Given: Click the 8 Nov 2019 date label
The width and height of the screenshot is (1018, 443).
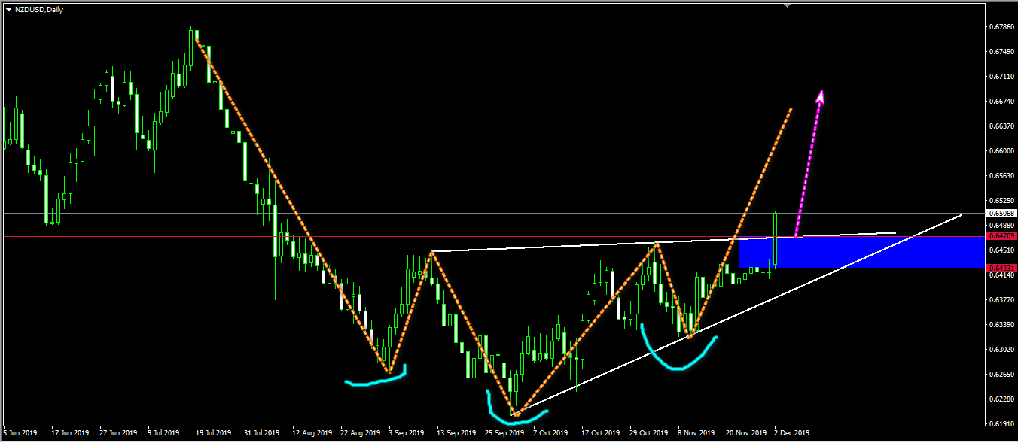Looking at the screenshot, I should click(x=696, y=433).
